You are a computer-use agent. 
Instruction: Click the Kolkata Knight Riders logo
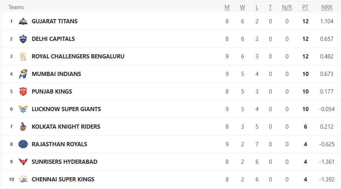point(23,127)
